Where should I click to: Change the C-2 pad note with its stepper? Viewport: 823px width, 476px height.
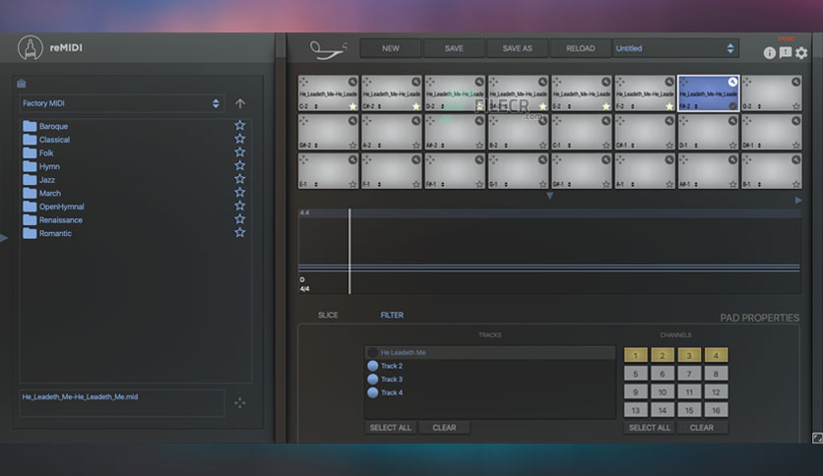[316, 106]
